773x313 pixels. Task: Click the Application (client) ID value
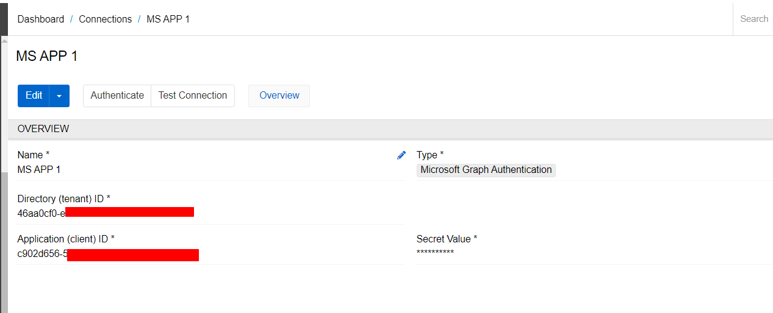click(43, 253)
